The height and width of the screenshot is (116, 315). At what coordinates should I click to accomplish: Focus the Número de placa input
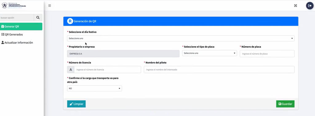[x=267, y=54]
